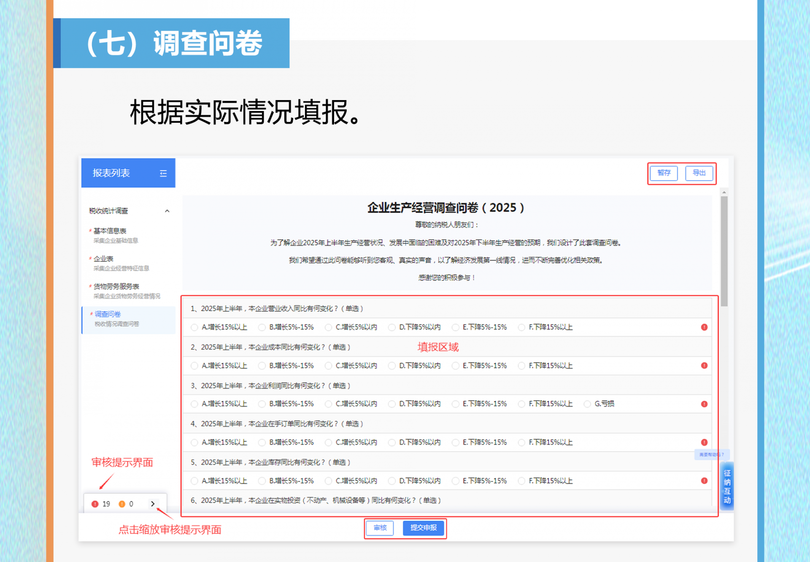Click red error indicator for question 5
This screenshot has width=810, height=562.
[704, 481]
